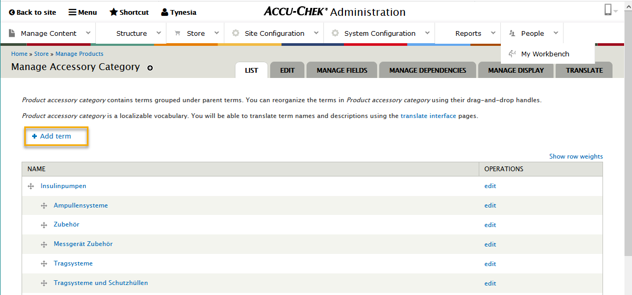The height and width of the screenshot is (295, 632).
Task: Open the Ampullensysteme term link
Action: [x=81, y=205]
